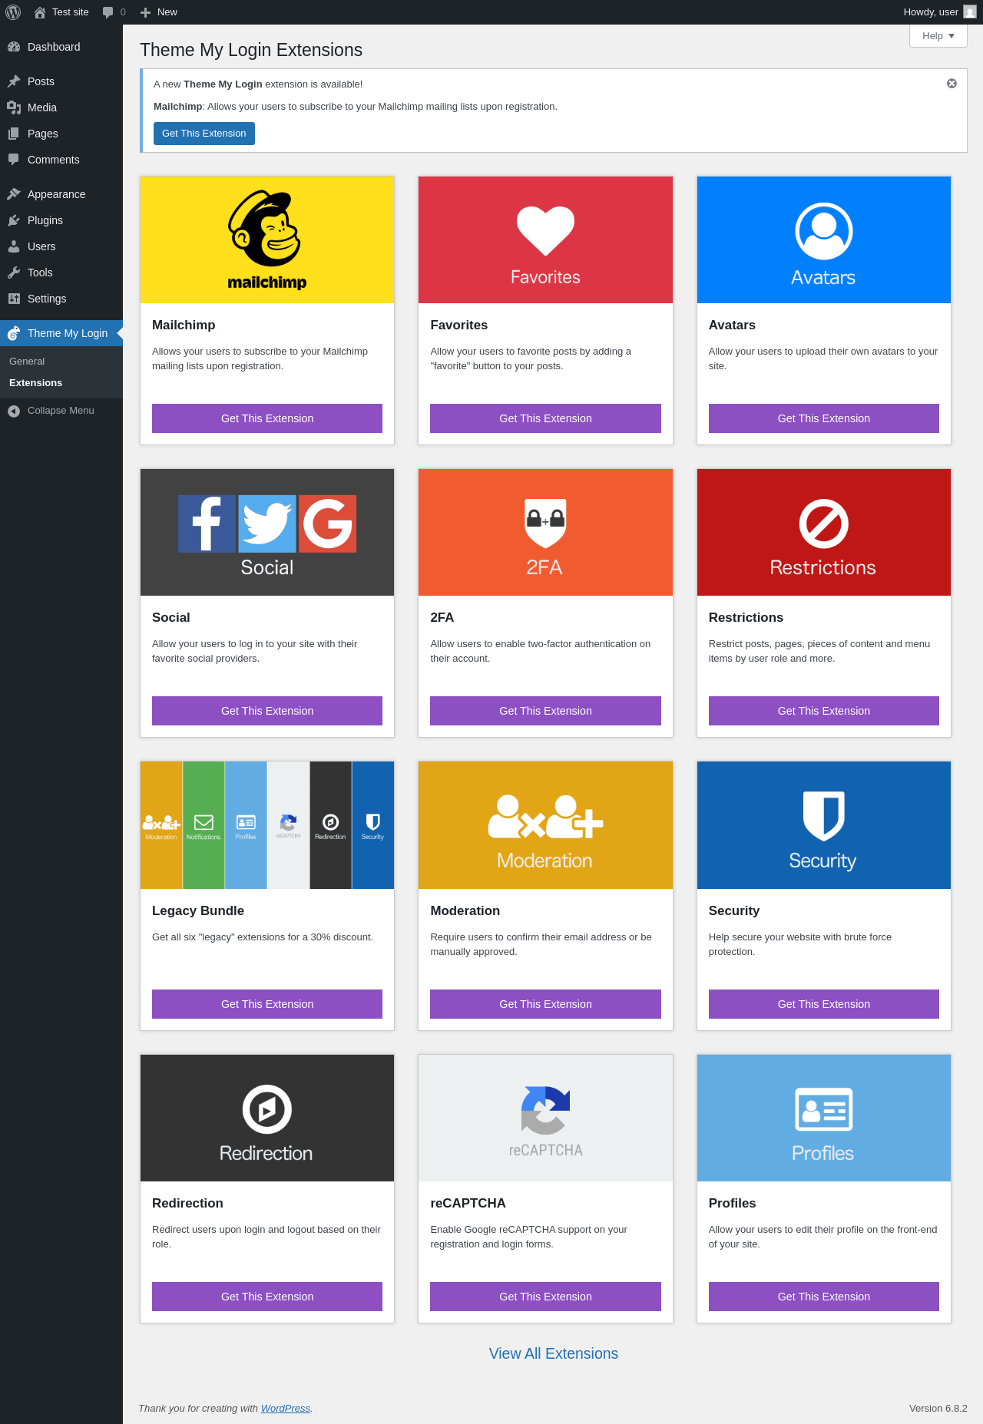This screenshot has width=983, height=1424.
Task: Click the Version 6.8.2 footer text
Action: click(x=938, y=1408)
